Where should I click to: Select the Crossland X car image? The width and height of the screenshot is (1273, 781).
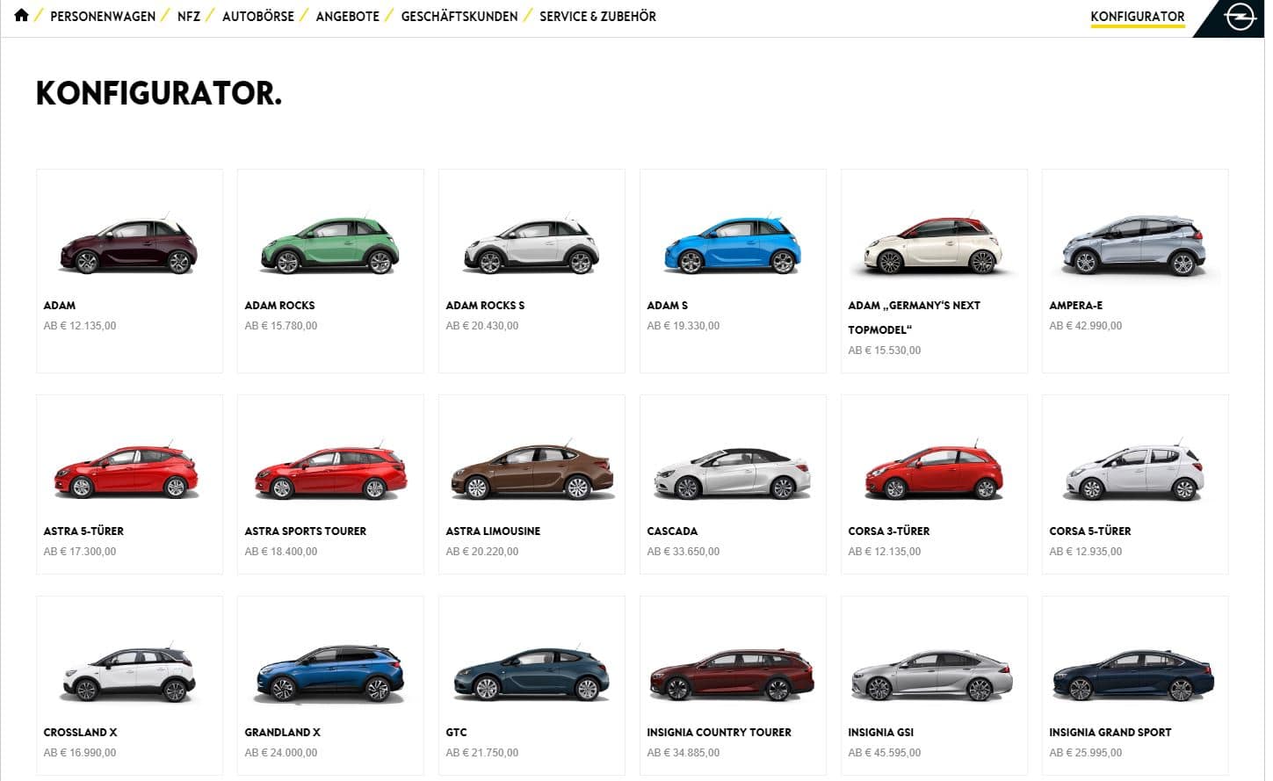pyautogui.click(x=128, y=674)
